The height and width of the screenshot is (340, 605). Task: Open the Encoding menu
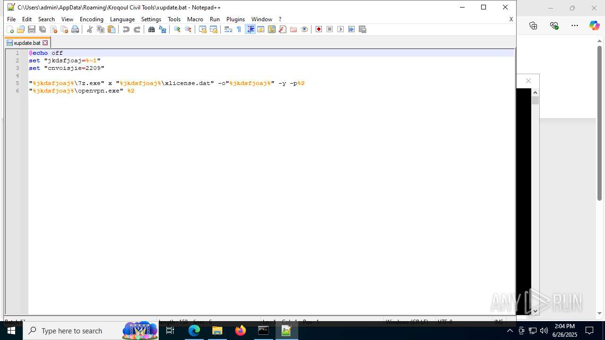[x=92, y=19]
